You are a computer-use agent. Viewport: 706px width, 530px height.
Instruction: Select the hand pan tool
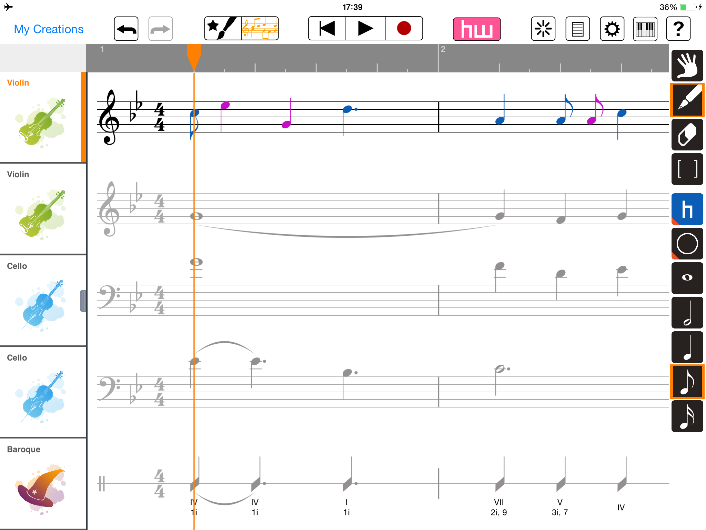click(x=687, y=65)
